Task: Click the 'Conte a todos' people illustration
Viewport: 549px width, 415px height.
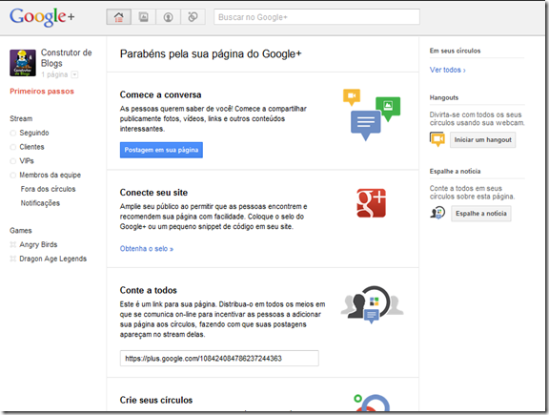Action: (372, 304)
